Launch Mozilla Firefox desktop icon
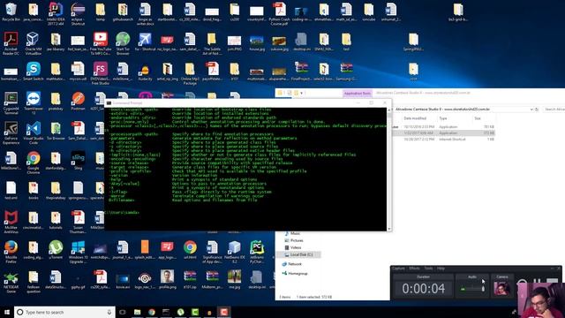Viewport: 565px width, 318px height. coord(11,252)
